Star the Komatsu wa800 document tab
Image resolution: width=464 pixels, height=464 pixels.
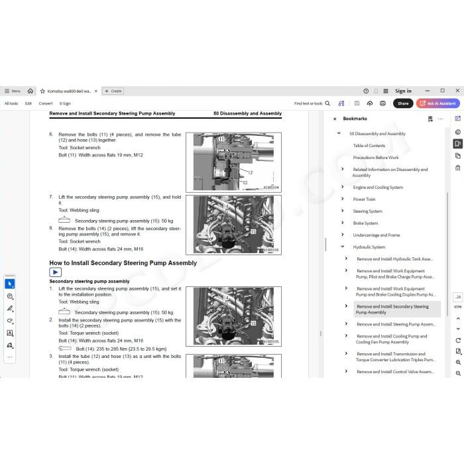click(42, 91)
